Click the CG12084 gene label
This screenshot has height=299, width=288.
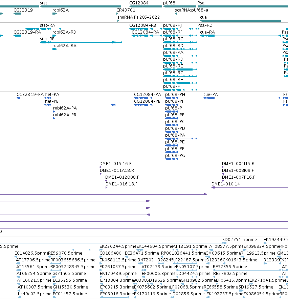point(139,3)
